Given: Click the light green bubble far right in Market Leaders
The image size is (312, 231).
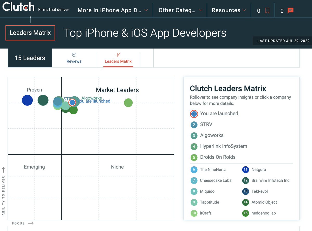Looking at the screenshot, I should pyautogui.click(x=128, y=103).
